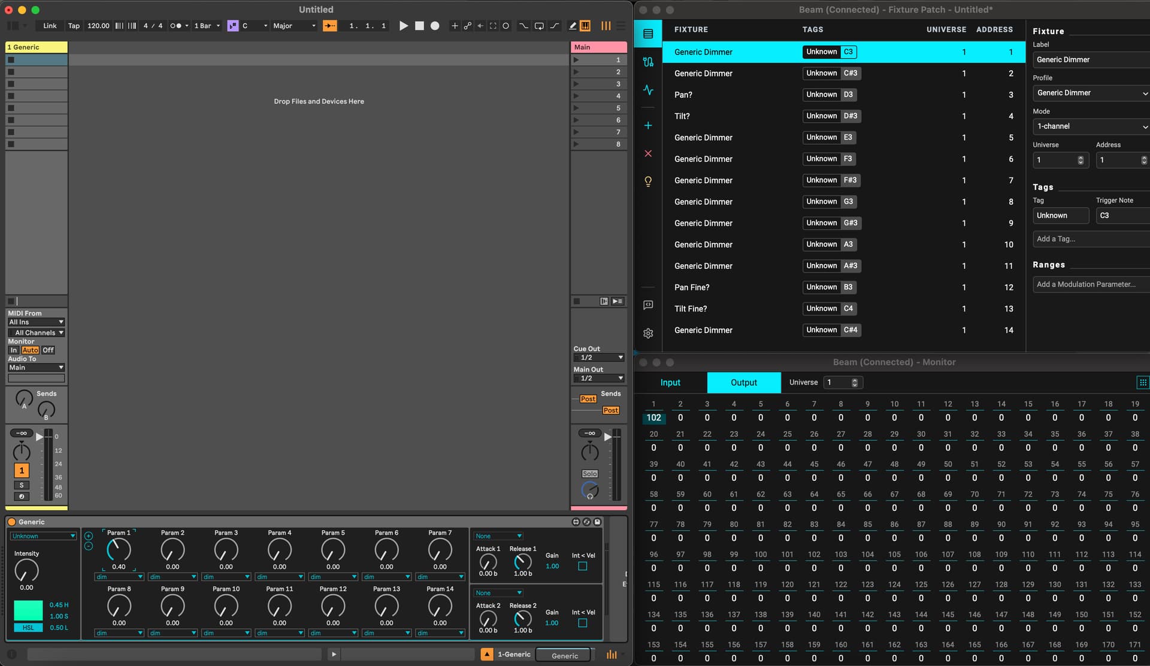Open the Major scale dropdown
The image size is (1150, 666).
coord(294,26)
